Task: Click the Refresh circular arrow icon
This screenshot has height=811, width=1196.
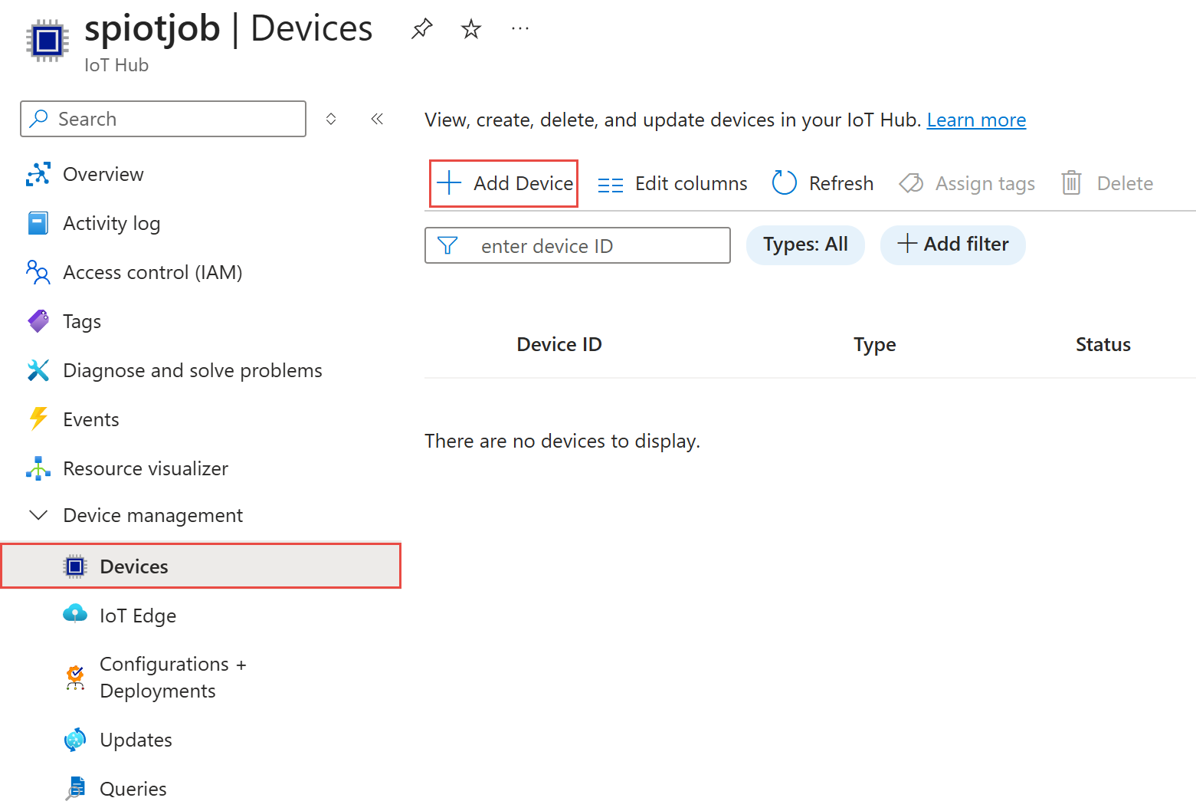Action: pyautogui.click(x=784, y=183)
